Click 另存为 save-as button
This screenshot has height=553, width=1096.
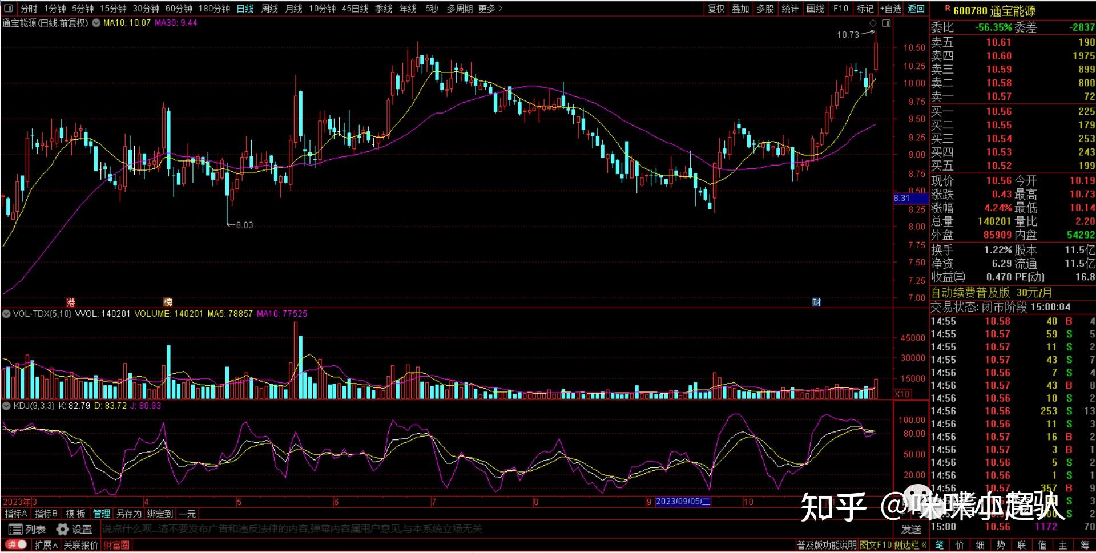[x=128, y=514]
